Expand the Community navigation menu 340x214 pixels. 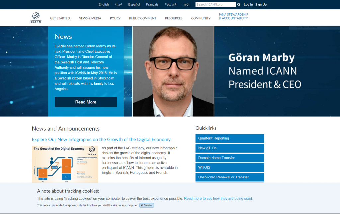[201, 18]
